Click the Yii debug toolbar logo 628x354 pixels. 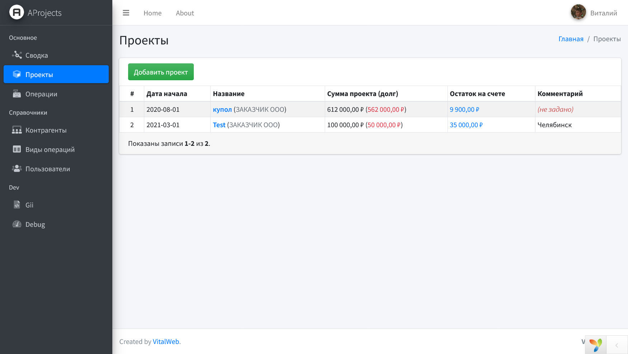(596, 345)
